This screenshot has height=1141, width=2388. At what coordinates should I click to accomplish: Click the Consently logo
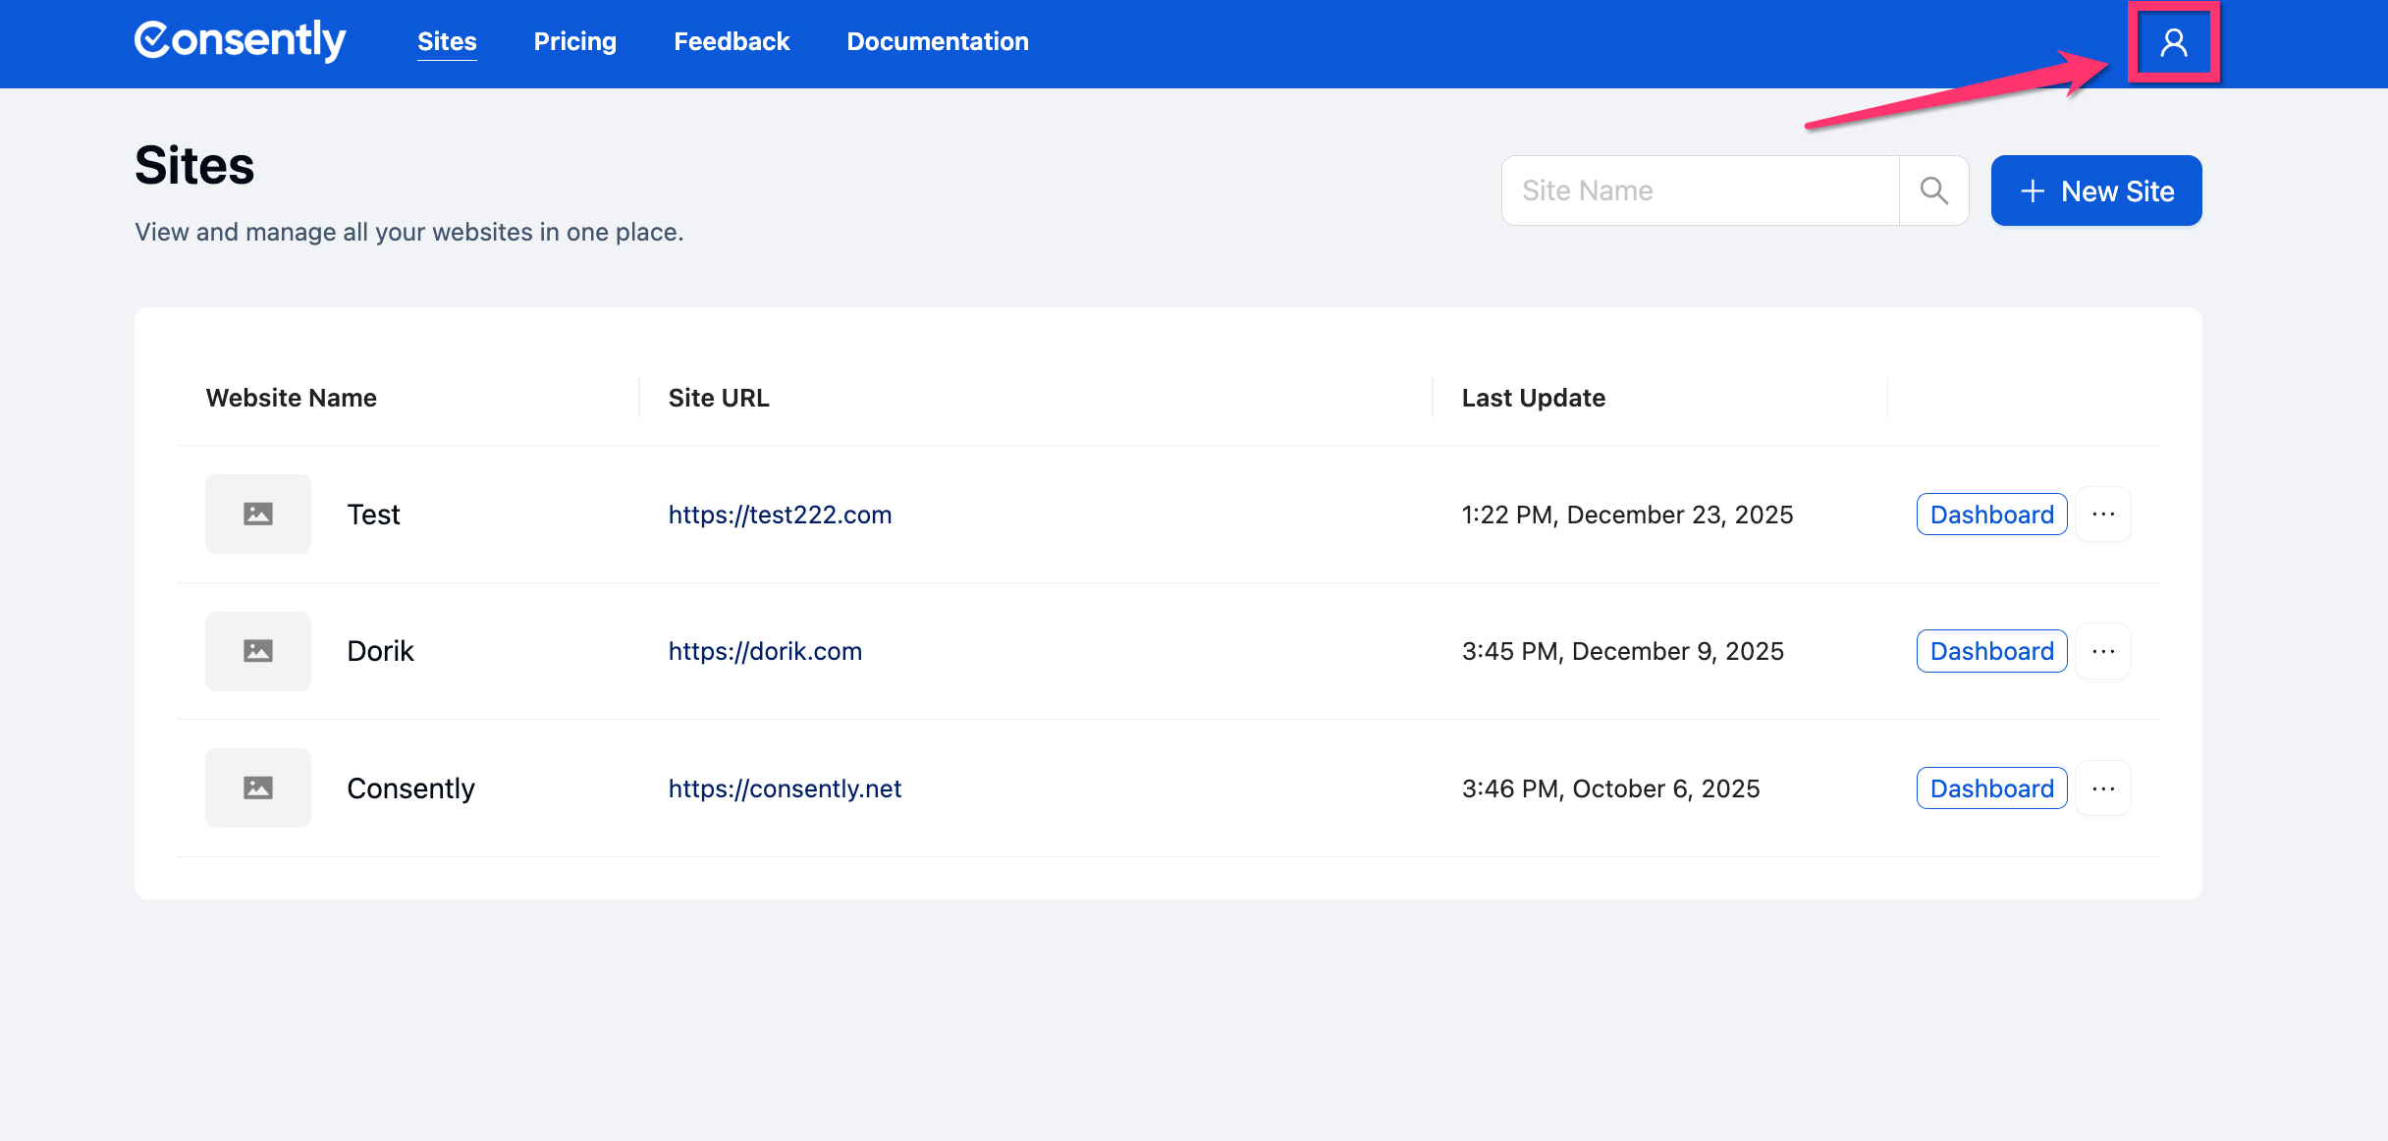point(241,41)
